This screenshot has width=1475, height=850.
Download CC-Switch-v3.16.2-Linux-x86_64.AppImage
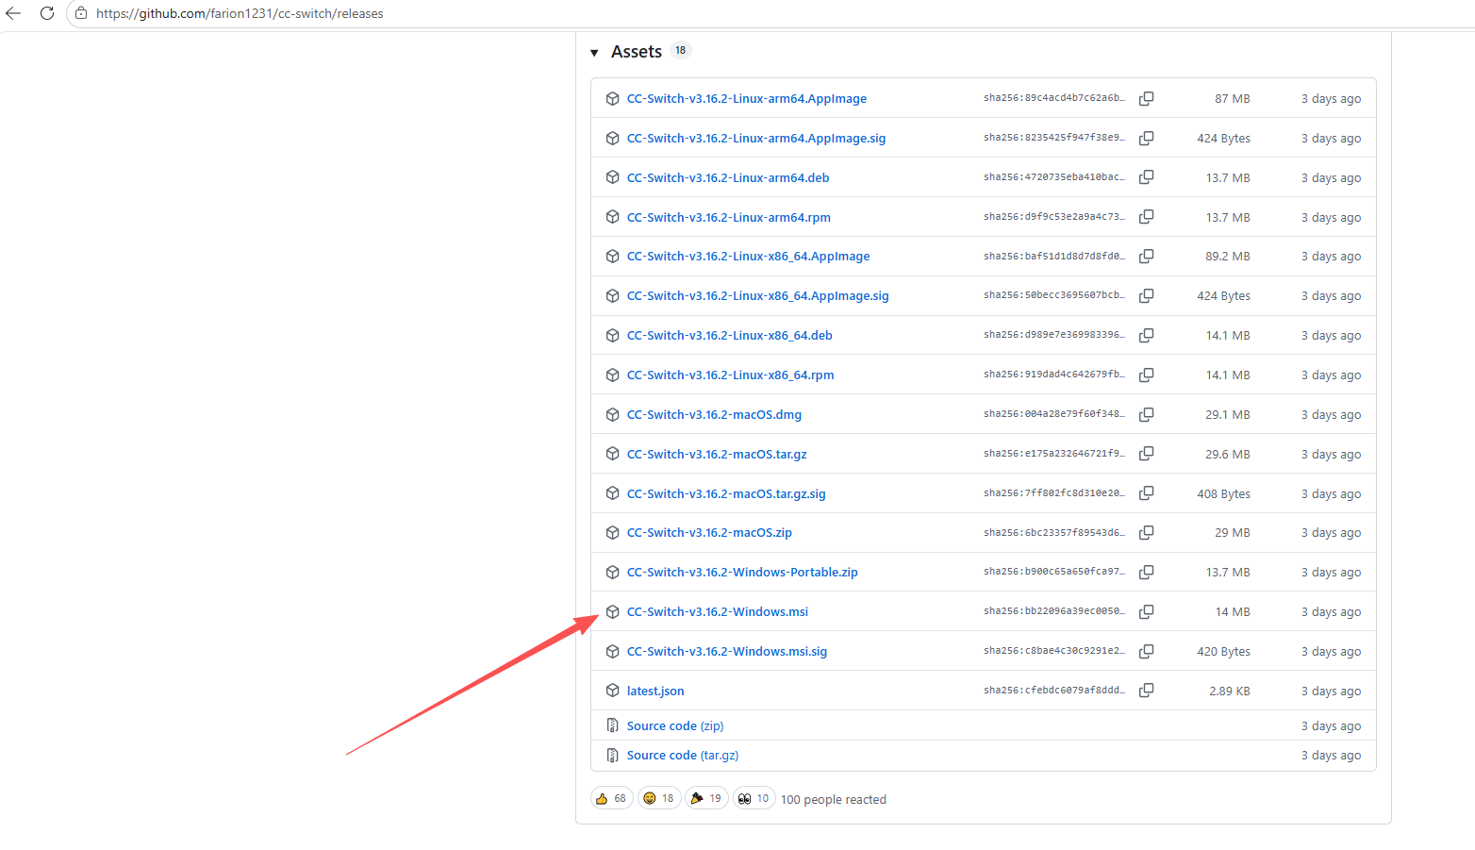[x=749, y=257]
